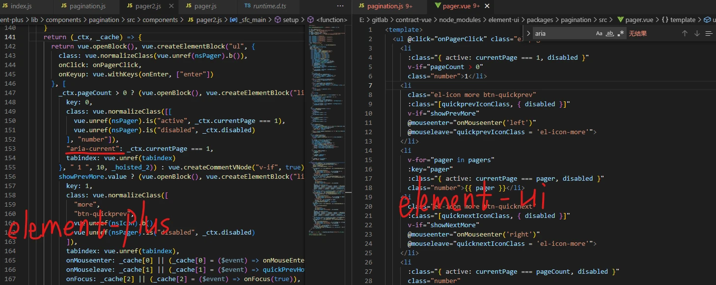Click ':key="pager"' line in pager.vue
Image resolution: width=716 pixels, height=285 pixels.
[x=431, y=169]
